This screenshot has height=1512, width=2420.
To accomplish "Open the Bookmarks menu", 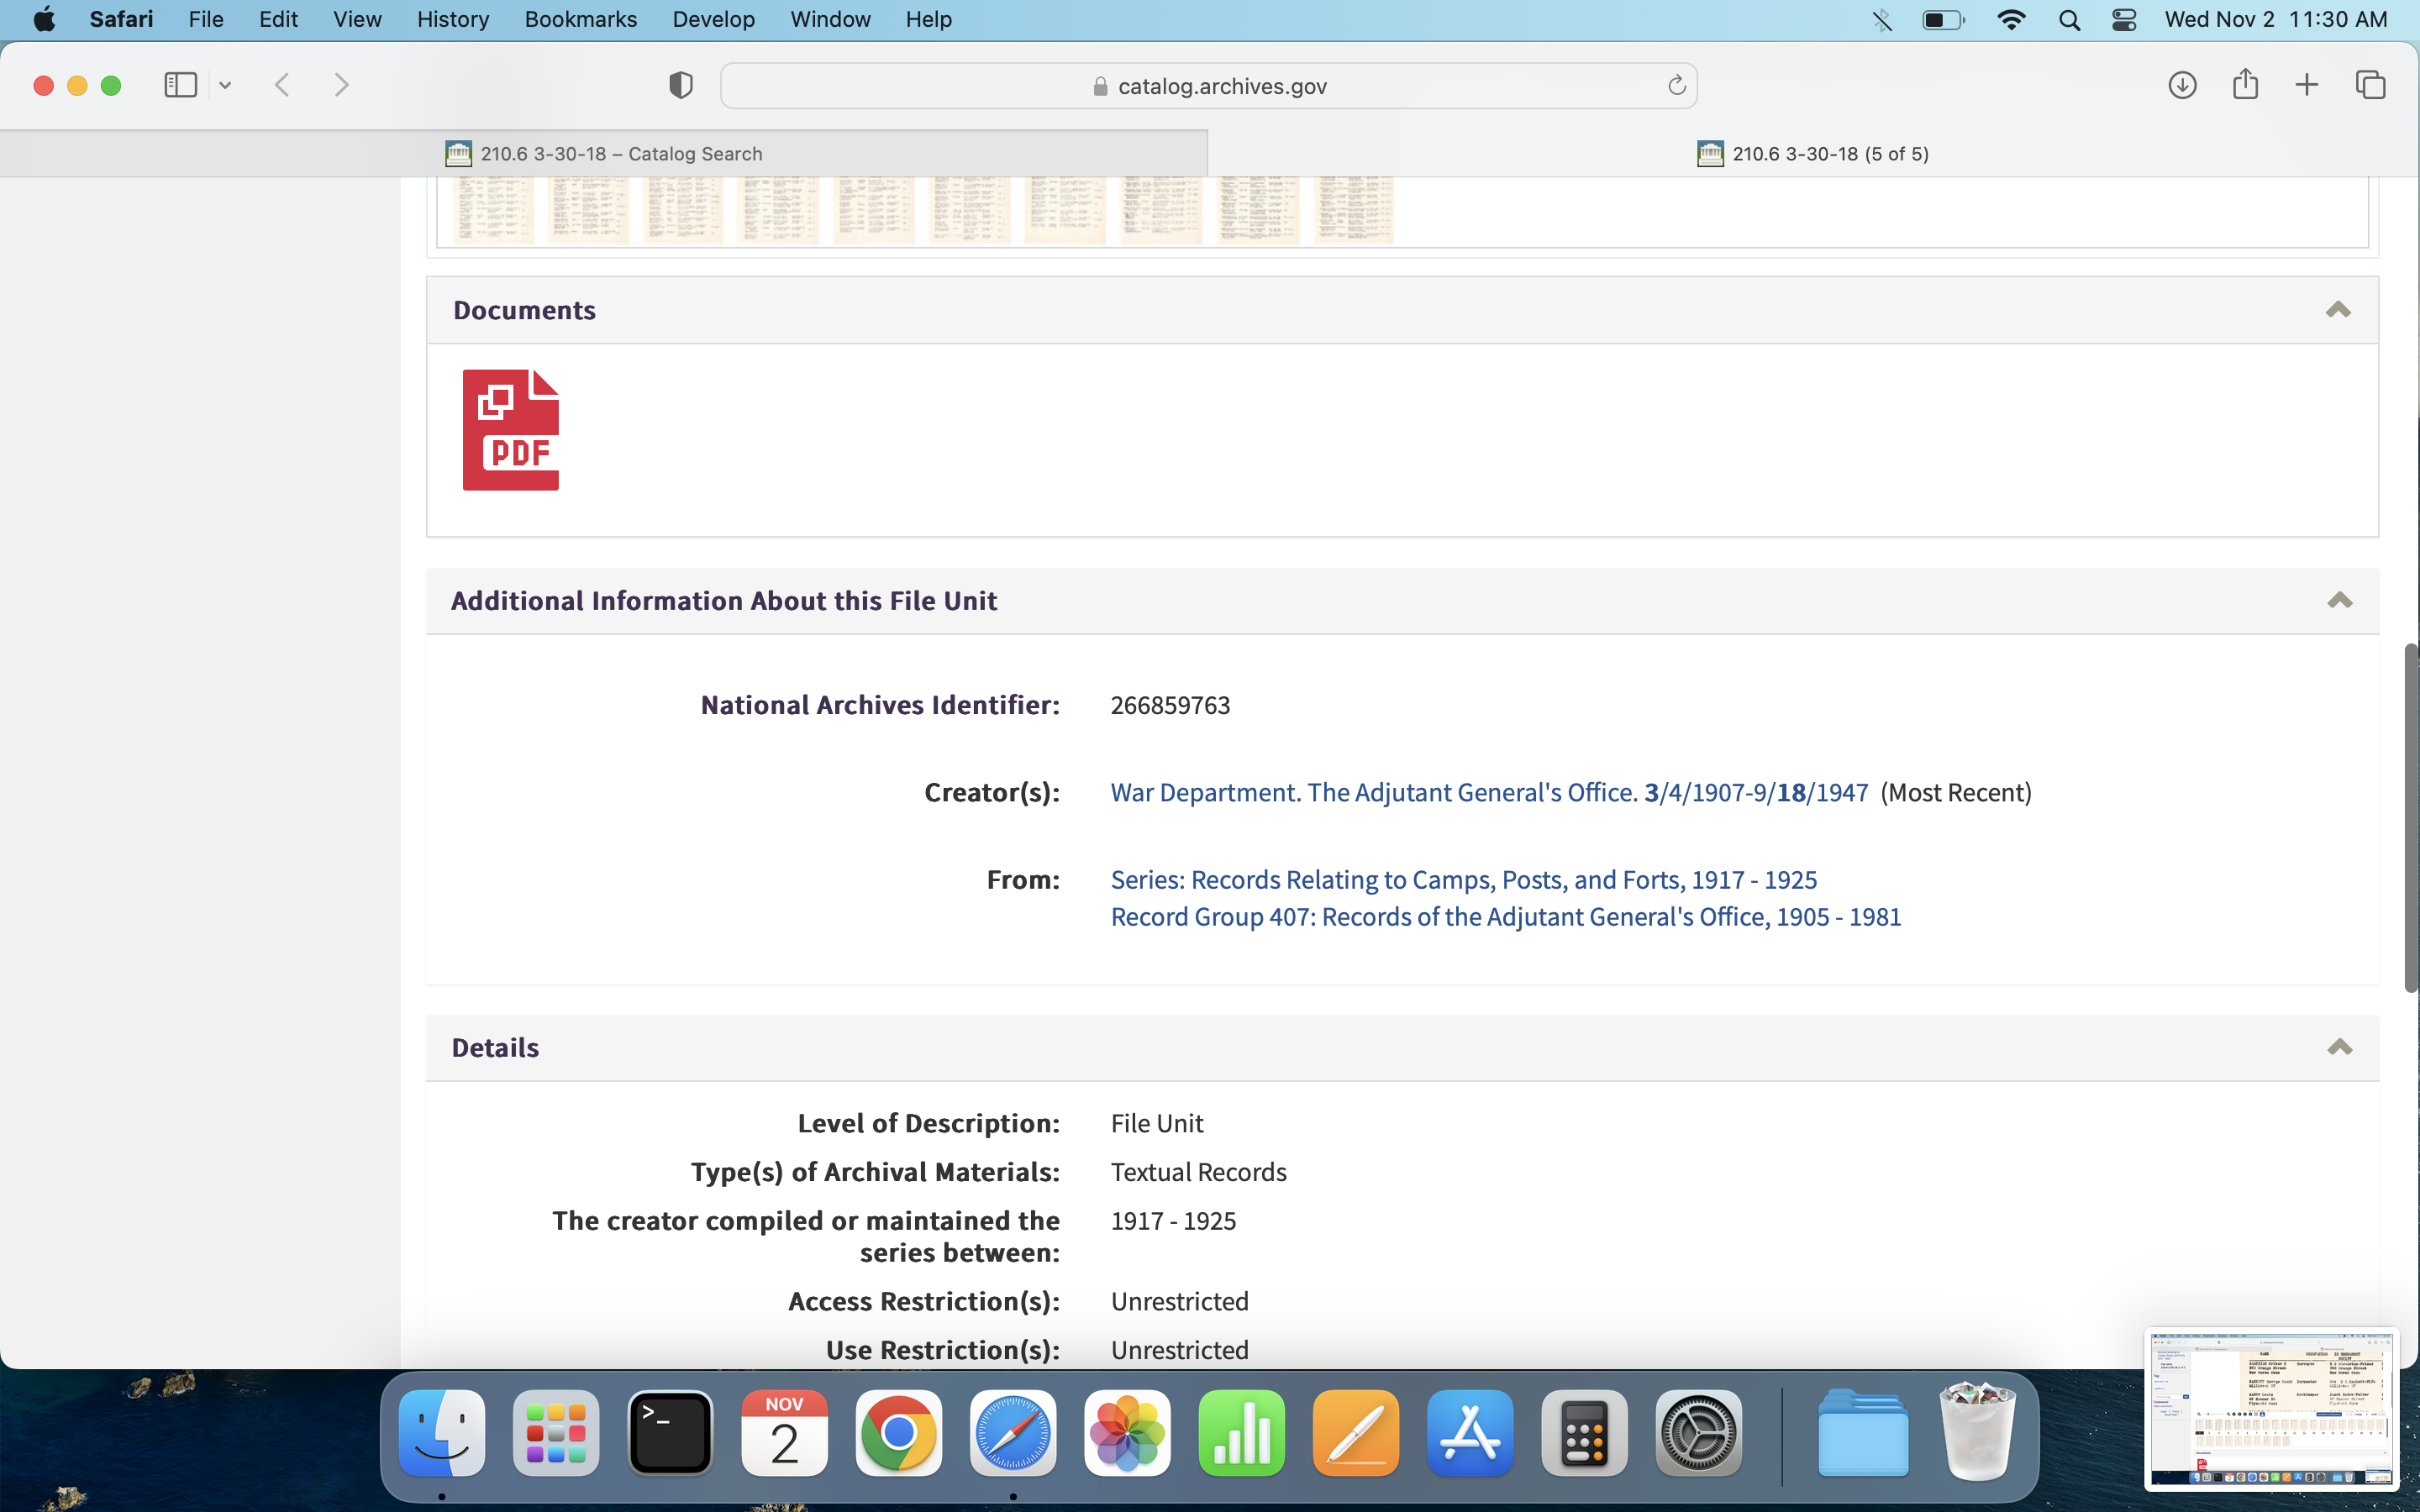I will click(580, 20).
